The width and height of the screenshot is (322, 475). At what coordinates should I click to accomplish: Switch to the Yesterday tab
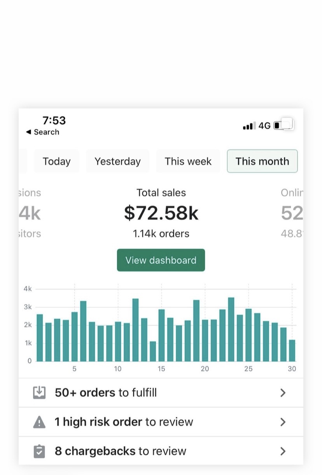[117, 161]
